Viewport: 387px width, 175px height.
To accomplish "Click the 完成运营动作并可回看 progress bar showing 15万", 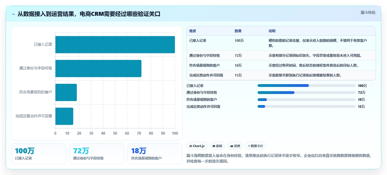I will tap(306, 106).
